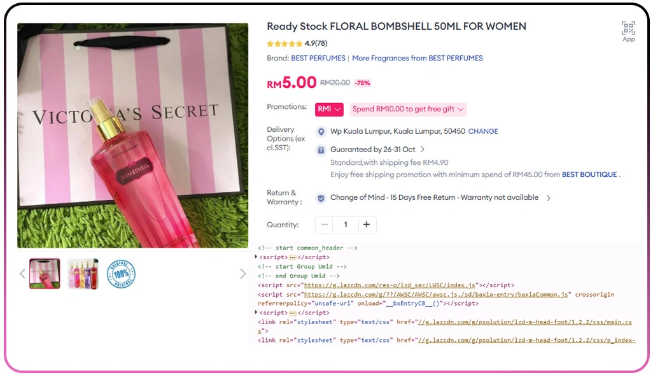Decrease quantity with minus button
Image resolution: width=653 pixels, height=375 pixels.
click(x=325, y=225)
